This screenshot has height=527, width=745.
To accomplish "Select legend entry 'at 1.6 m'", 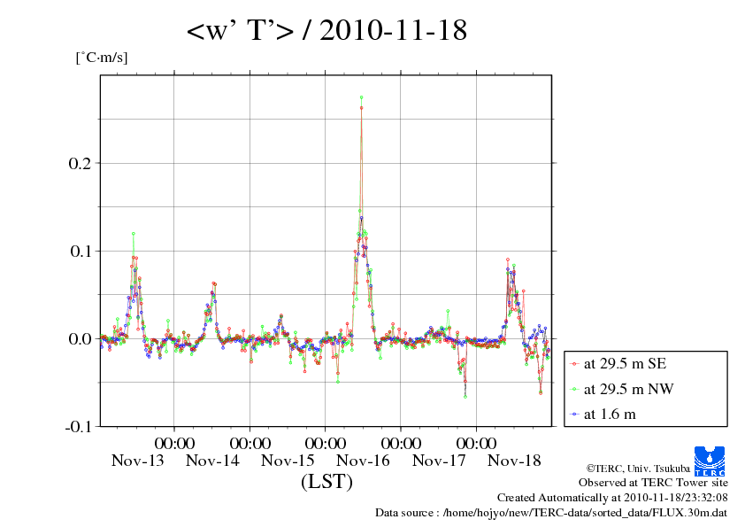I will coord(610,415).
